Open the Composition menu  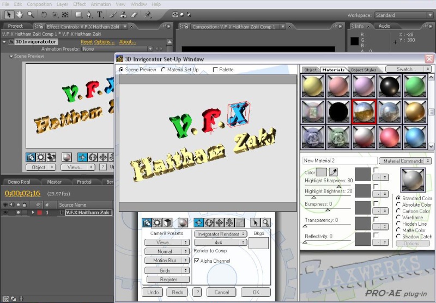point(39,4)
